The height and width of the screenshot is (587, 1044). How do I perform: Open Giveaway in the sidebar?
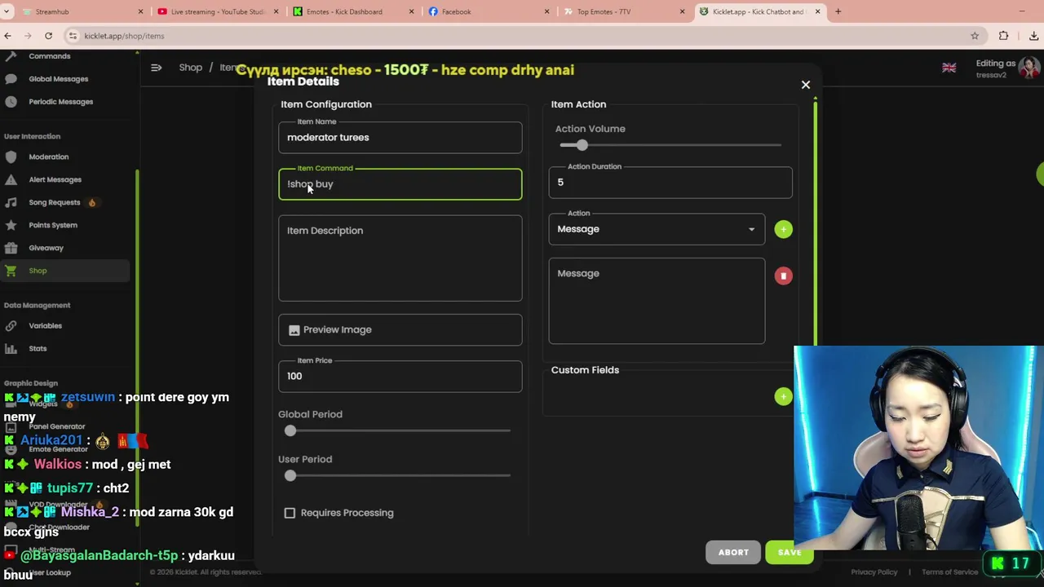[46, 248]
